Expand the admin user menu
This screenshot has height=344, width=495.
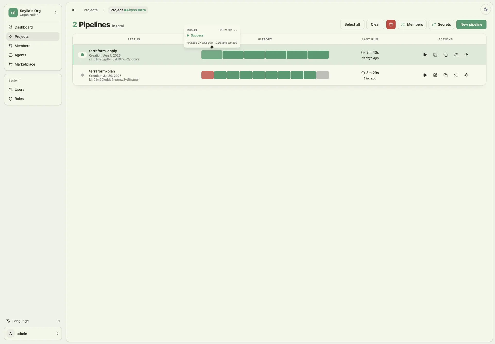point(33,333)
